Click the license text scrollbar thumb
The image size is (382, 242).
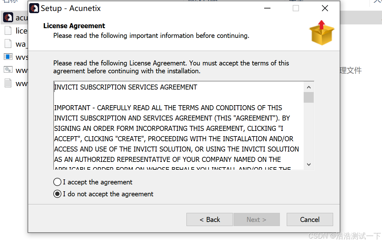tap(309, 97)
